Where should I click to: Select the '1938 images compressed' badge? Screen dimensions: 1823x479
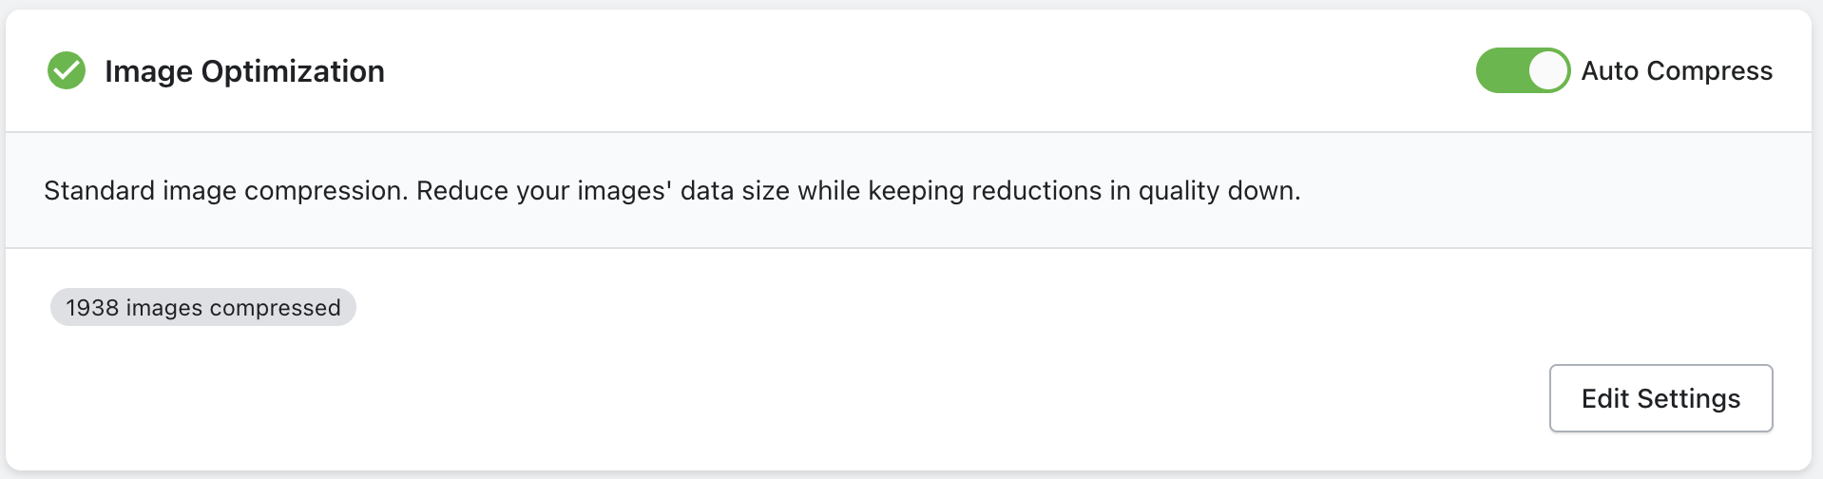pos(203,307)
